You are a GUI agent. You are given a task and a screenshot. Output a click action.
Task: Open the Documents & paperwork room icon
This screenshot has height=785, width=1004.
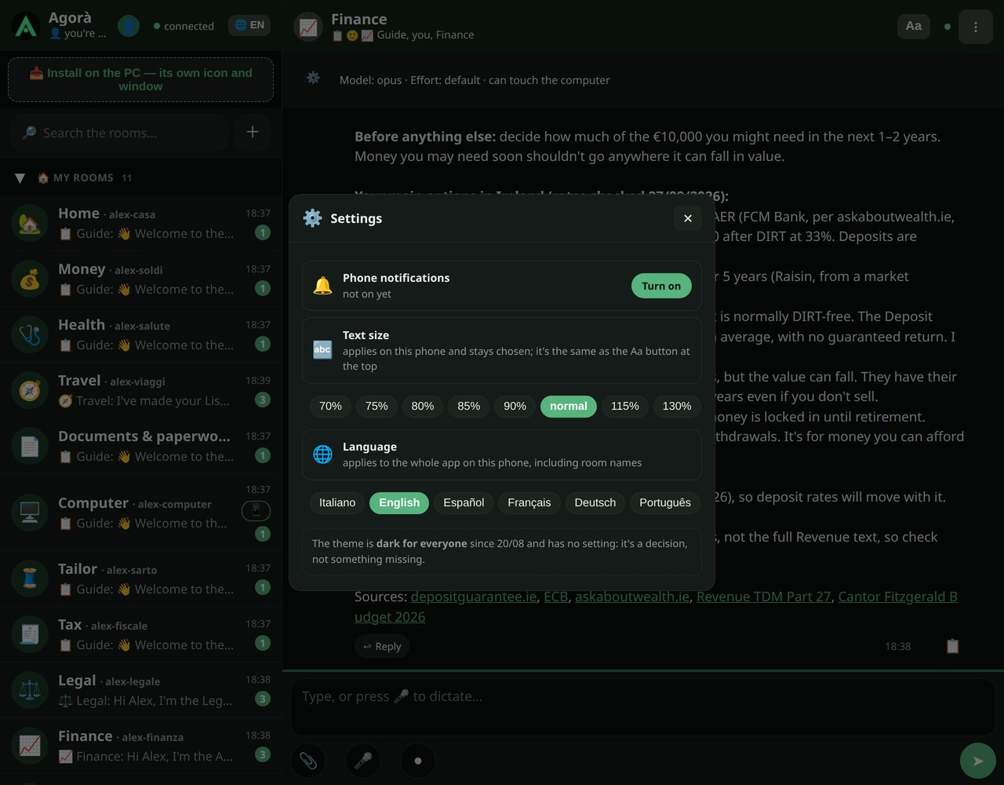click(30, 446)
